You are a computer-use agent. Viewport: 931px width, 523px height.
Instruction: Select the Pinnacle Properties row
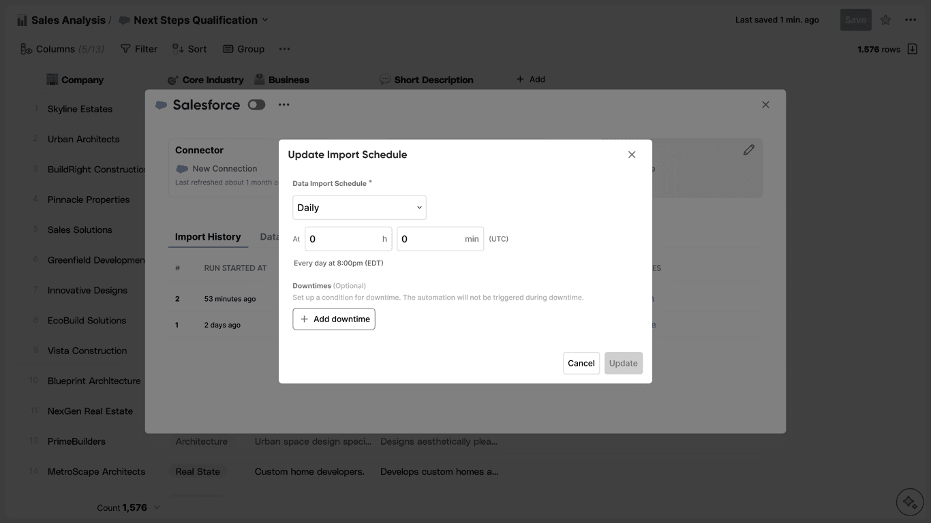click(x=89, y=200)
